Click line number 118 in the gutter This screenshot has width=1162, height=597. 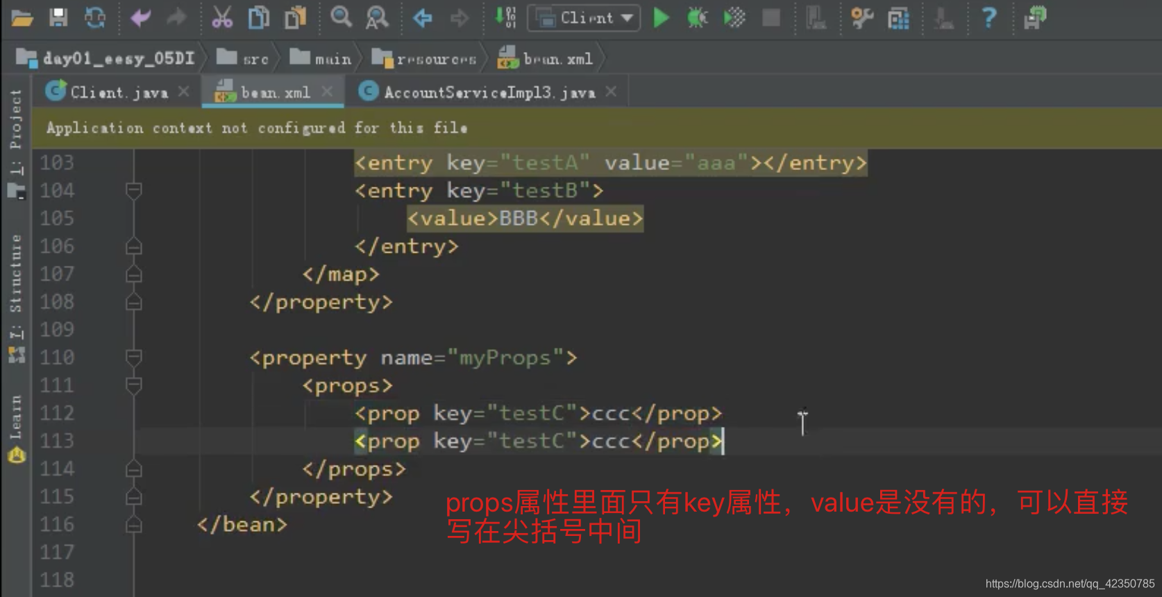(57, 580)
